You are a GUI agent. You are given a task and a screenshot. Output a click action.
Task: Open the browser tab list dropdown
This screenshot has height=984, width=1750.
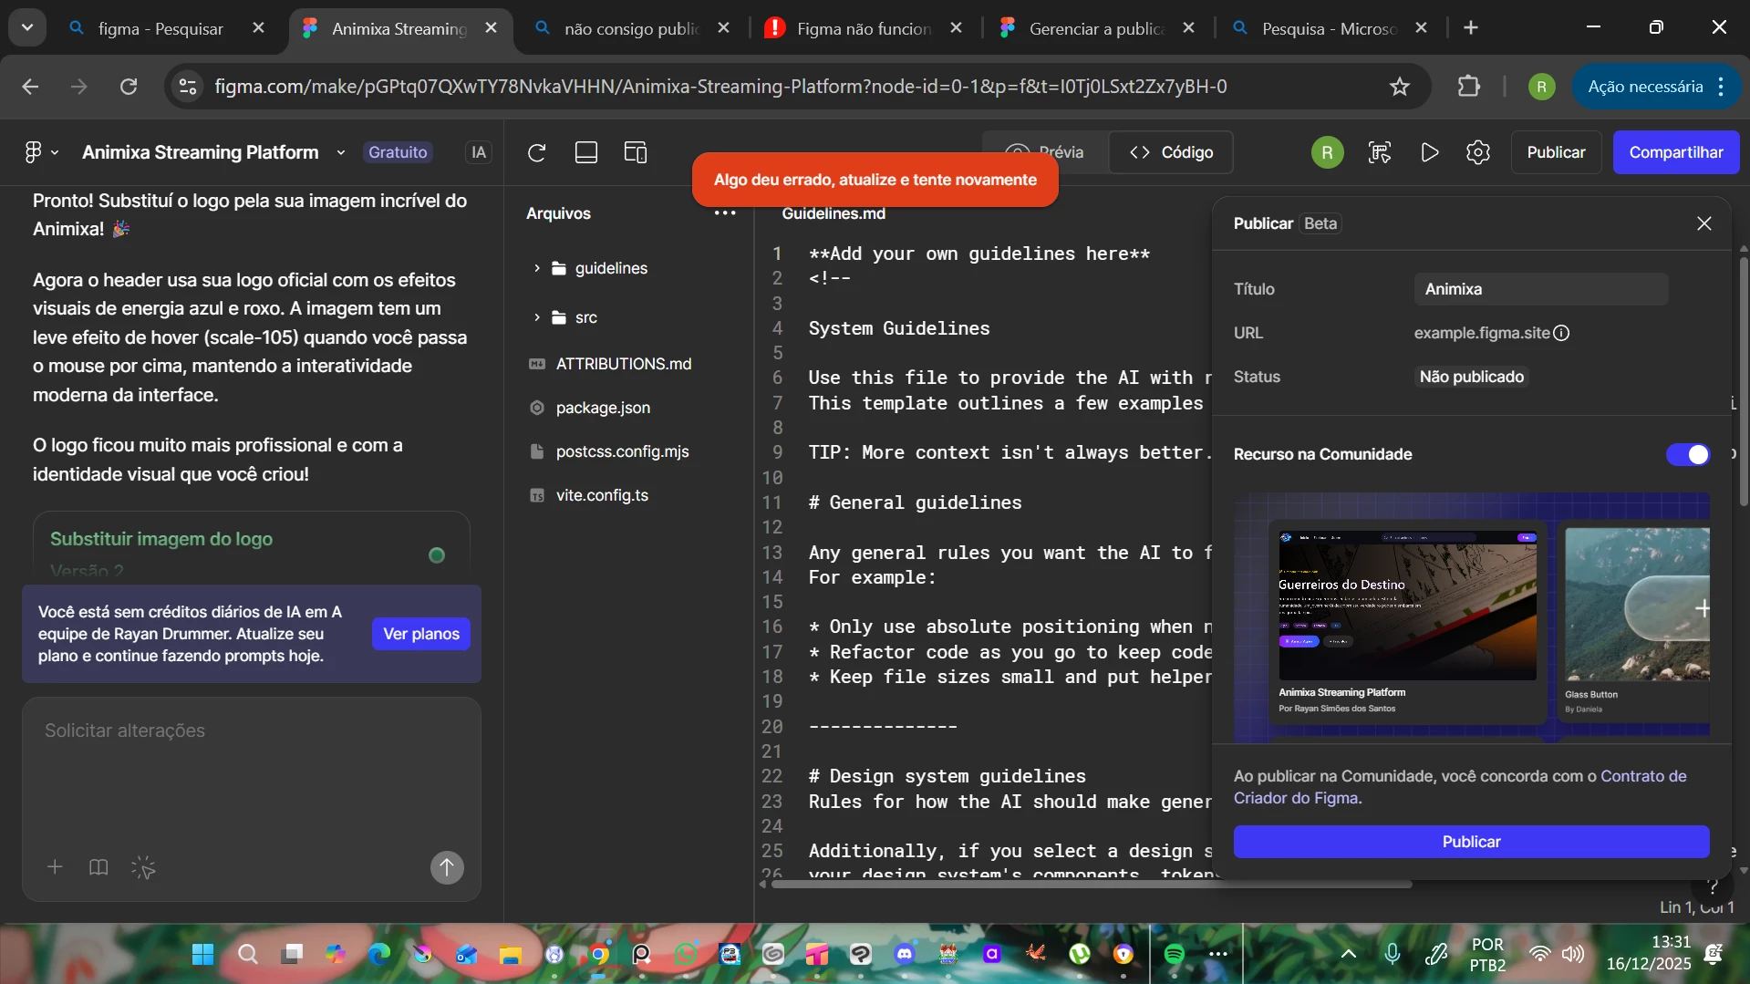coord(27,28)
